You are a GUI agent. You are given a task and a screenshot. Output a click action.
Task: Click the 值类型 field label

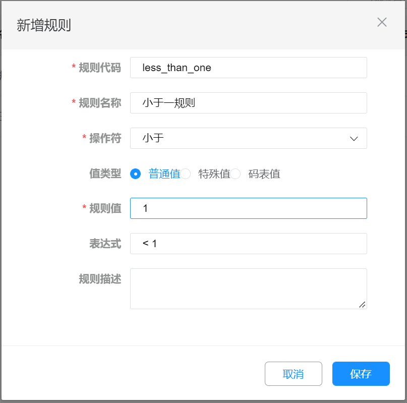pos(105,174)
